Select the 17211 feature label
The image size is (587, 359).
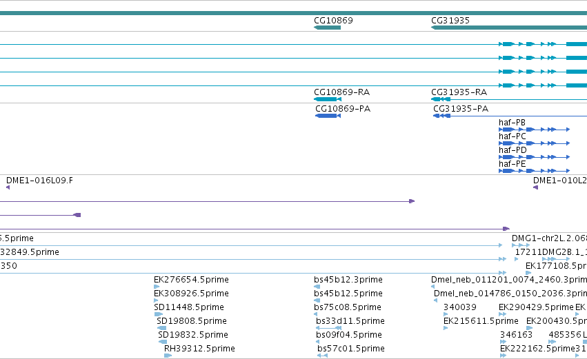tap(528, 252)
